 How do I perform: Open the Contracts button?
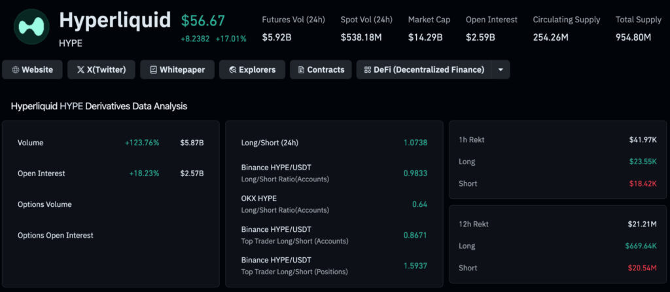click(321, 69)
